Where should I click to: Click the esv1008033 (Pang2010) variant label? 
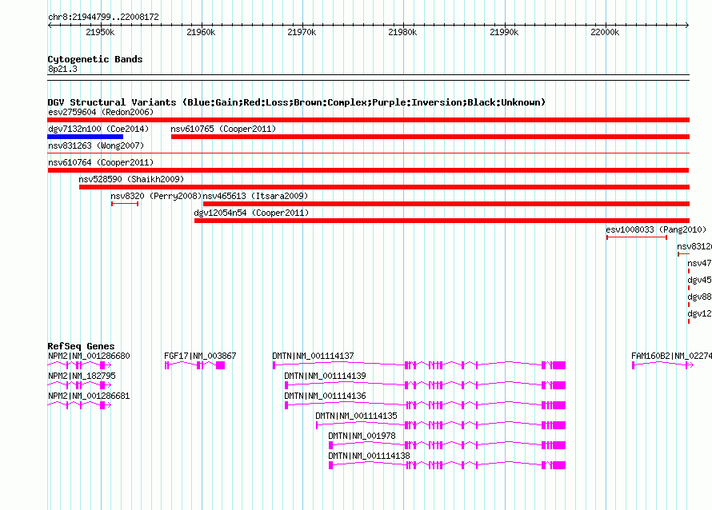coord(656,229)
